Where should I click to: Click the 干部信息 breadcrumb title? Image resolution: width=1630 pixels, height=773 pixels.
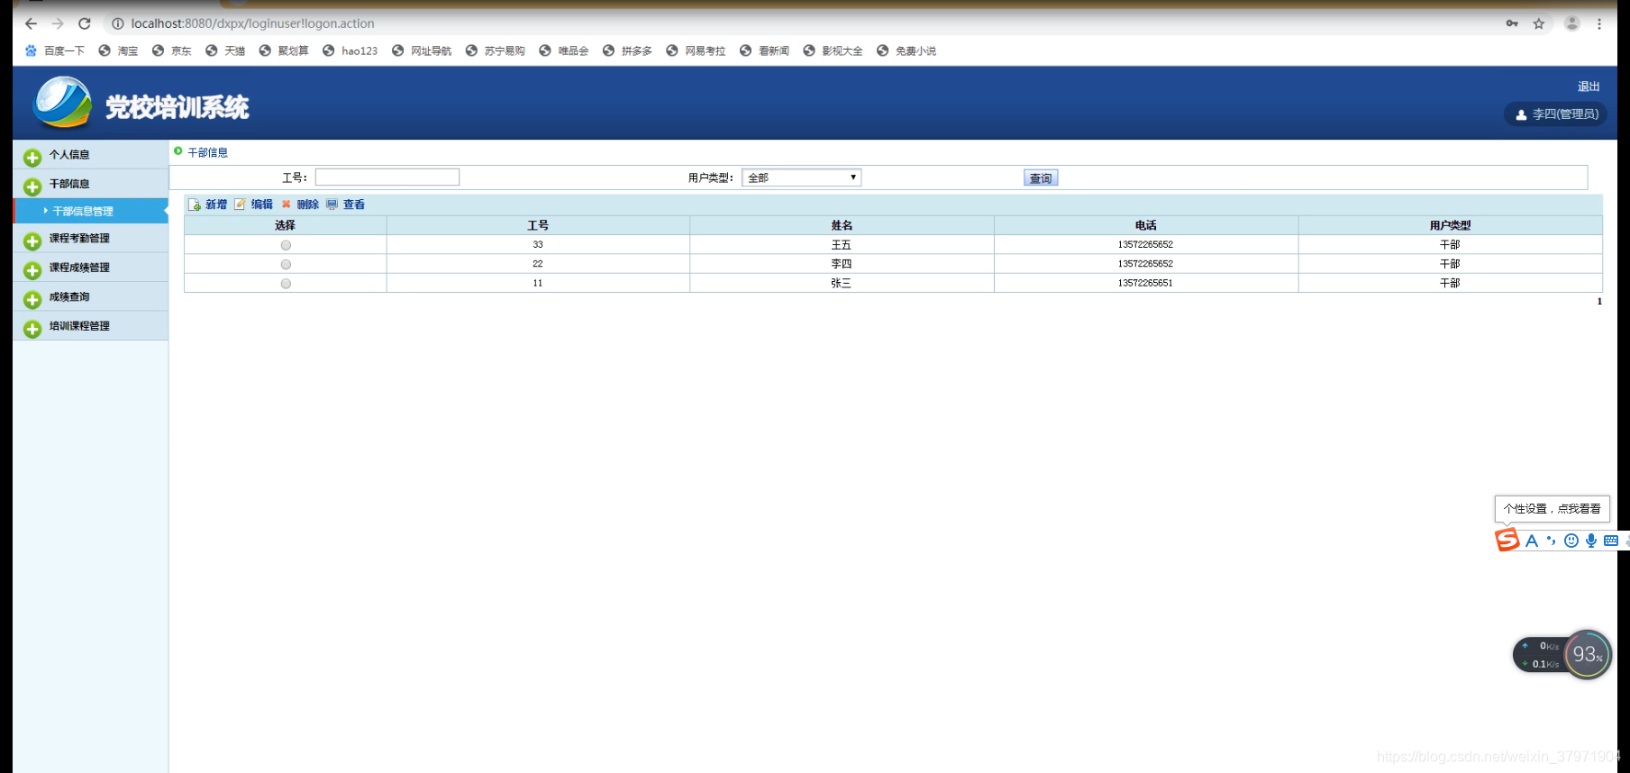click(207, 152)
